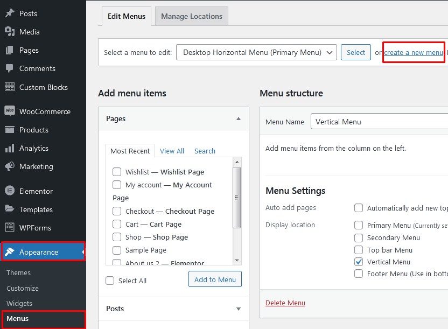Click the Posts pushpin icon in sidebar
The height and width of the screenshot is (329, 448).
tap(10, 13)
